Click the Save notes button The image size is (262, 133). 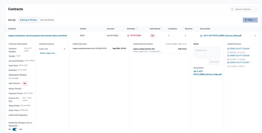point(214,62)
